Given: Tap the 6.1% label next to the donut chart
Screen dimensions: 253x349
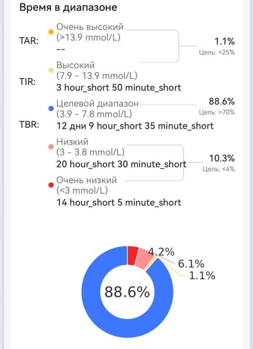Looking at the screenshot, I should tap(191, 264).
